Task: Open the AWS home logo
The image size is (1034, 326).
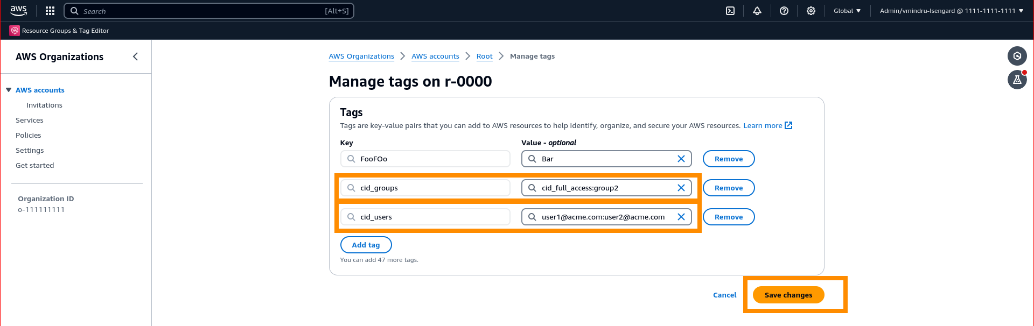Action: tap(19, 10)
